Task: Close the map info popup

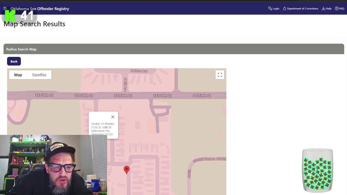Action: [x=113, y=117]
